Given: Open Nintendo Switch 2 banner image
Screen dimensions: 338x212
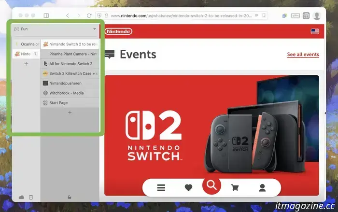Looking at the screenshot, I should 211,135.
